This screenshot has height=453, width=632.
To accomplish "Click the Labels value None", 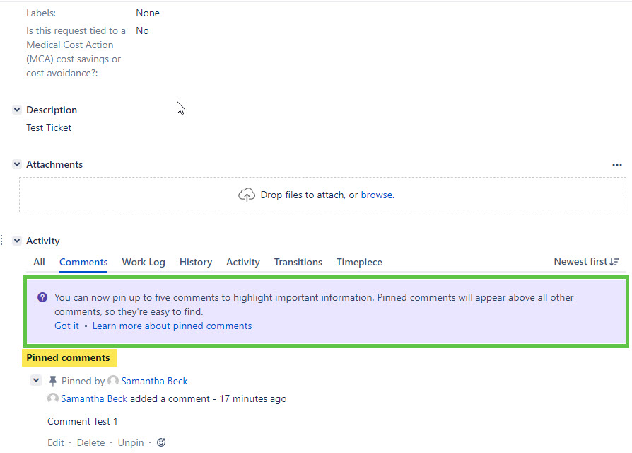I will click(148, 13).
